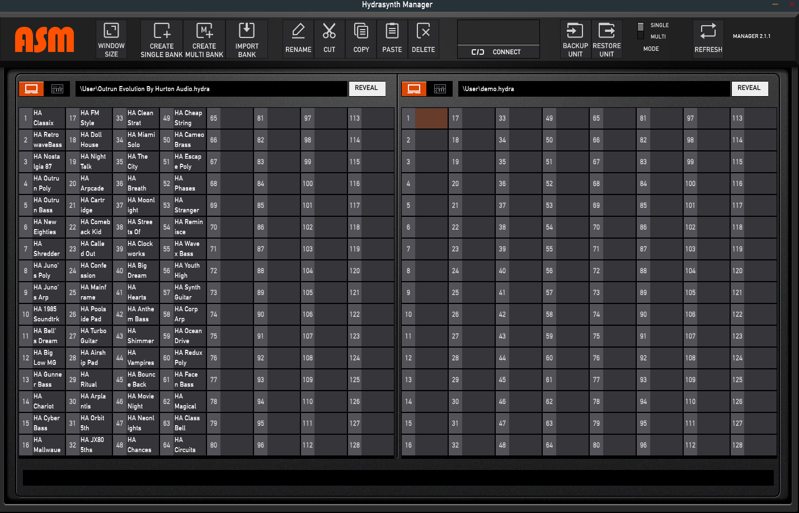Select patch HA Synth Guitar
The height and width of the screenshot is (513, 799).
pyautogui.click(x=183, y=292)
